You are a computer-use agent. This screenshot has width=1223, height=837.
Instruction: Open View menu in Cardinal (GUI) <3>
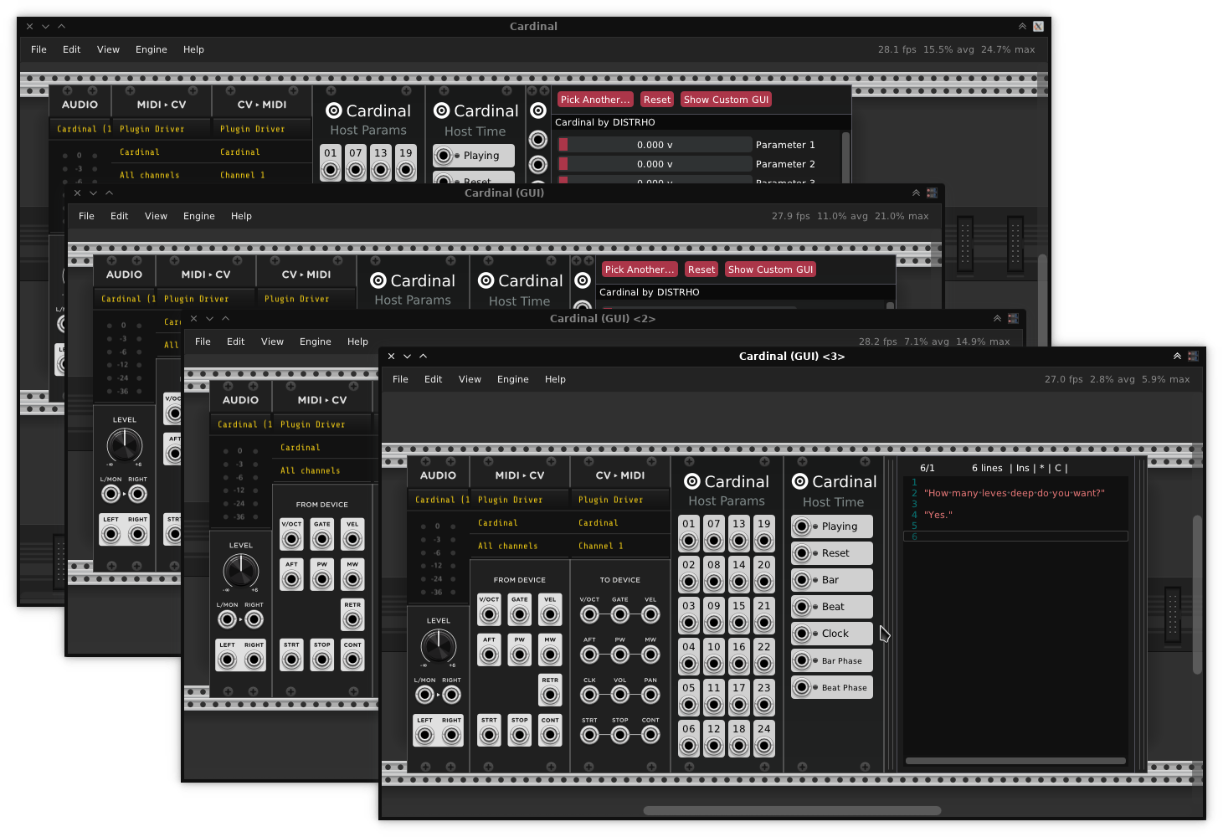pyautogui.click(x=470, y=379)
